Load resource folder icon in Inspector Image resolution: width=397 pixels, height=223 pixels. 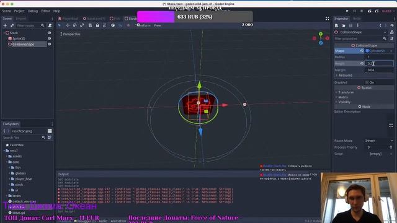point(344,25)
